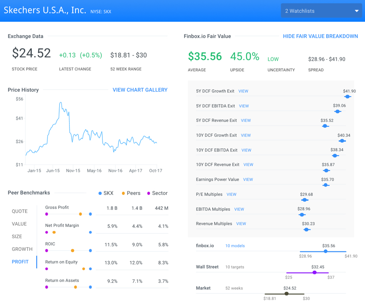Open the 10 models link

coord(235,246)
